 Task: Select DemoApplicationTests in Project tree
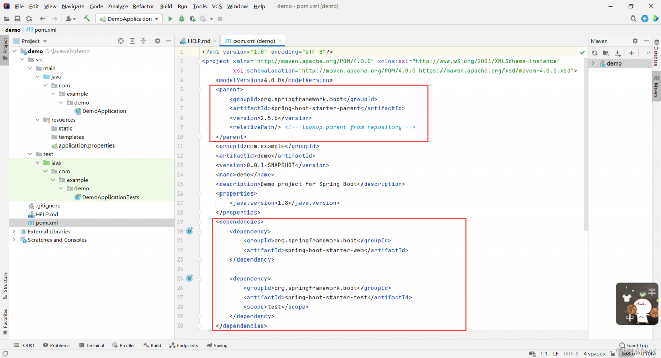point(111,197)
